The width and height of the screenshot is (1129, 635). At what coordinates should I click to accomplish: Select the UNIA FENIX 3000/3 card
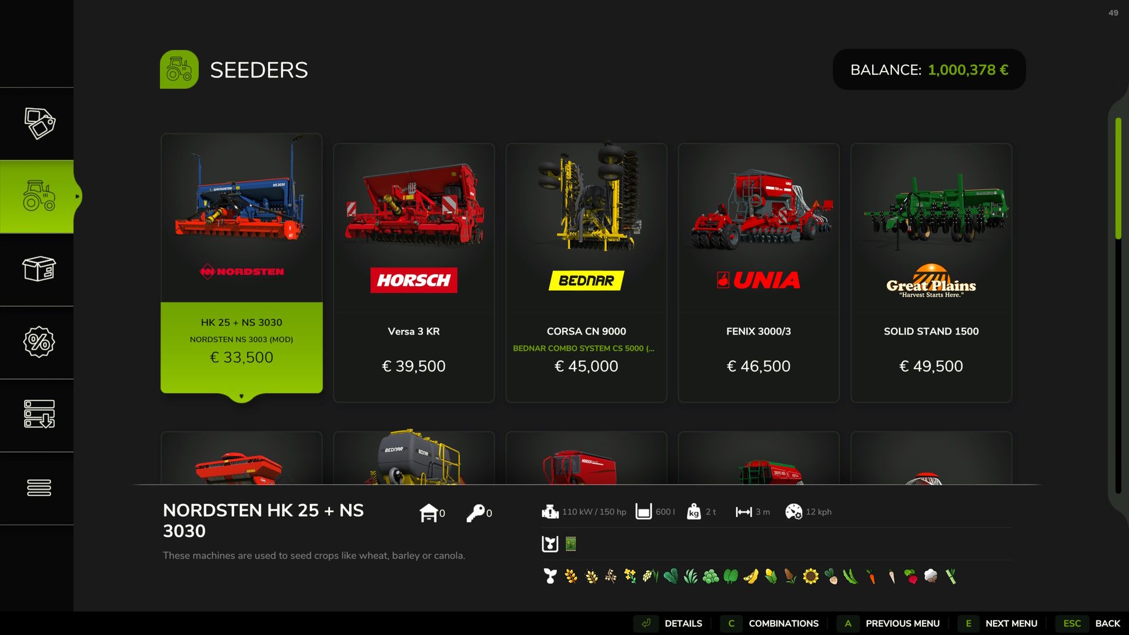click(x=759, y=273)
